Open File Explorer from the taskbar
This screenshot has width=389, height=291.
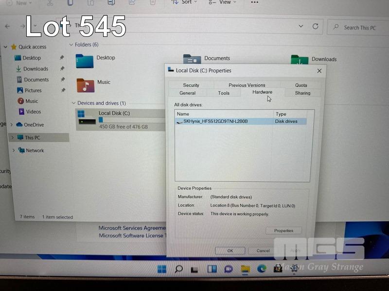click(245, 269)
